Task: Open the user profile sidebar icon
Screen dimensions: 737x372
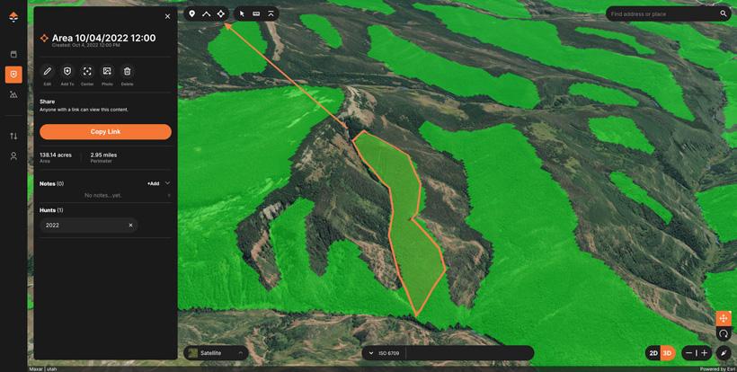Action: [x=13, y=156]
